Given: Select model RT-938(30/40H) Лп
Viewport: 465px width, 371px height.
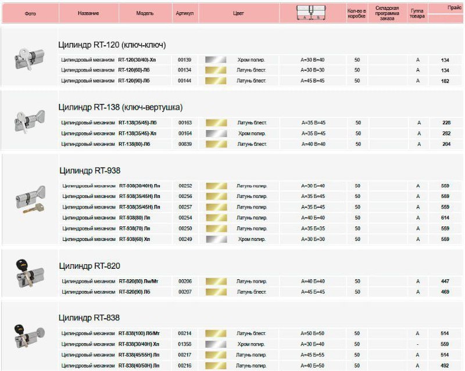Looking at the screenshot, I should (x=139, y=186).
